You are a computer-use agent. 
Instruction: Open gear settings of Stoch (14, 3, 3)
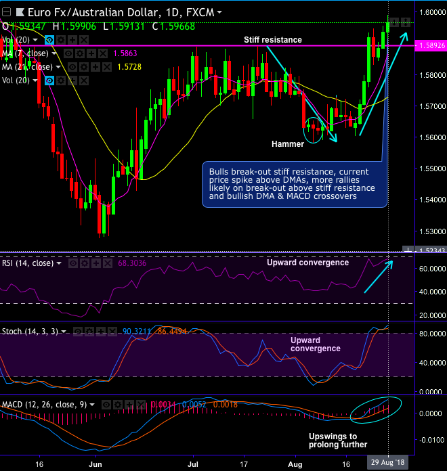click(89, 332)
